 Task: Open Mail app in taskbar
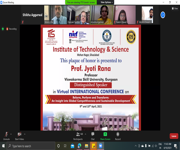pos(72,146)
